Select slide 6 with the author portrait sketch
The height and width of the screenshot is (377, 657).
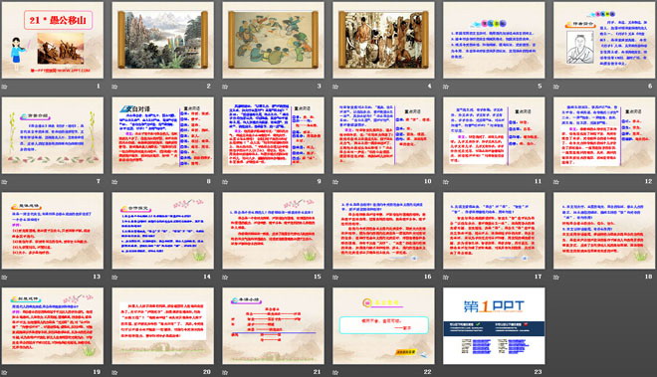[604, 40]
